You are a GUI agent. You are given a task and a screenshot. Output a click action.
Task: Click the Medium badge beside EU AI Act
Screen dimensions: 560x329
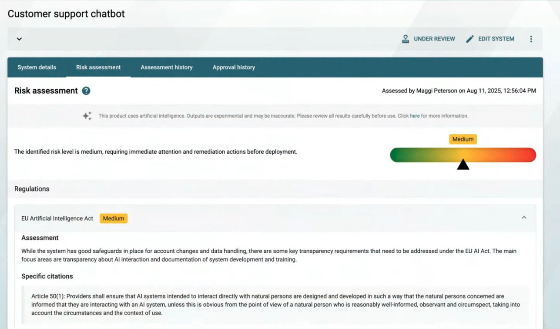[114, 218]
